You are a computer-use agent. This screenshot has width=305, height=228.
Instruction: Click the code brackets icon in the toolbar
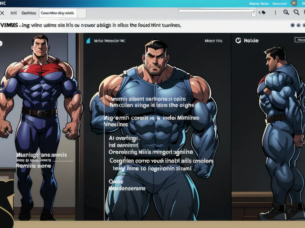[262, 12]
